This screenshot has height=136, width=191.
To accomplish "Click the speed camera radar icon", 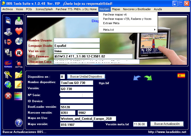I will tap(8, 53).
